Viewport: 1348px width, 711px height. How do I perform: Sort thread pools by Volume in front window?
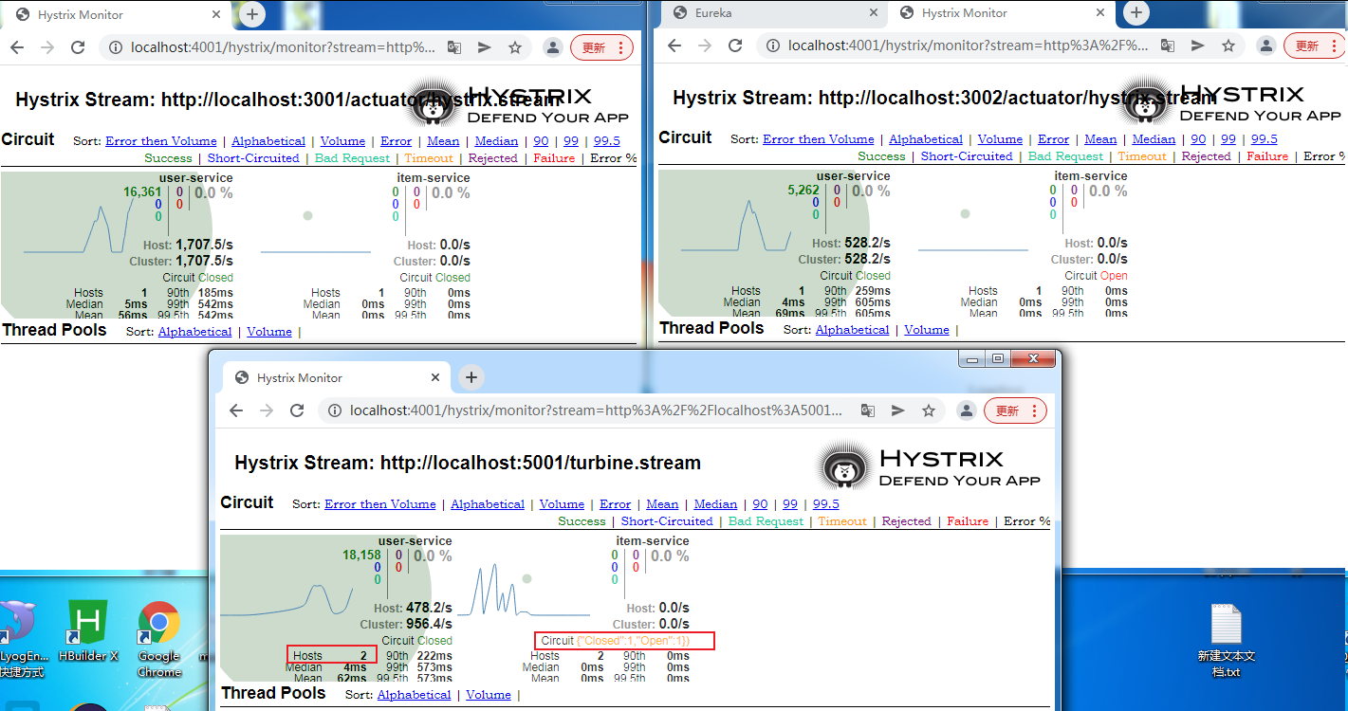click(x=489, y=695)
